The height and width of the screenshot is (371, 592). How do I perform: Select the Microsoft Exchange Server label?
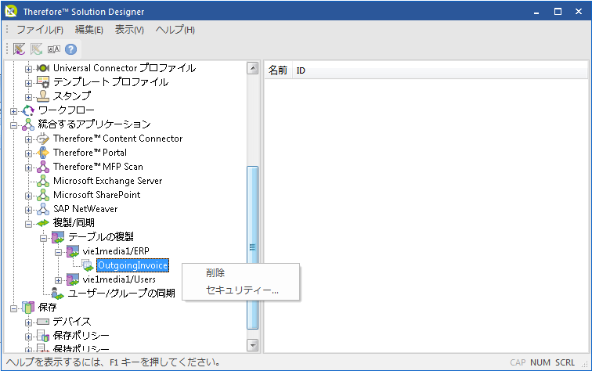pyautogui.click(x=107, y=181)
